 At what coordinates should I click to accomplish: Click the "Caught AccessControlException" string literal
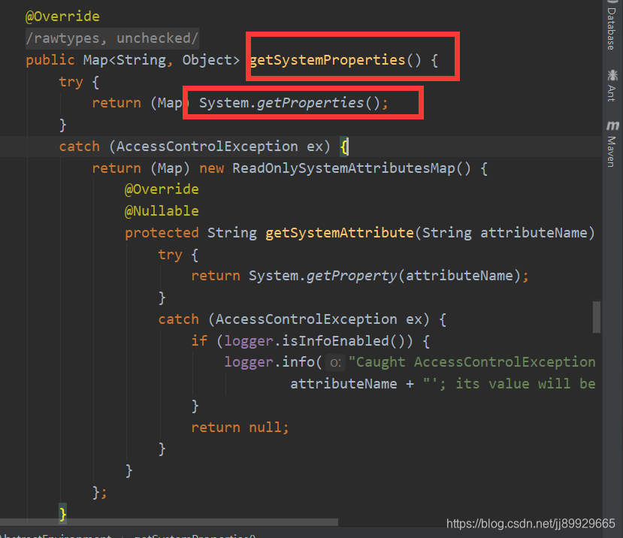tap(472, 362)
